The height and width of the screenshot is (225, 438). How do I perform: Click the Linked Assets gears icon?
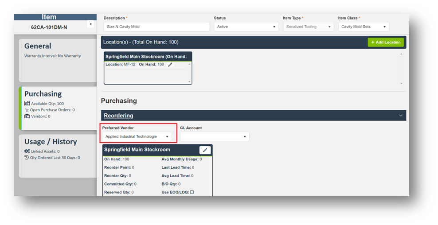pyautogui.click(x=27, y=151)
